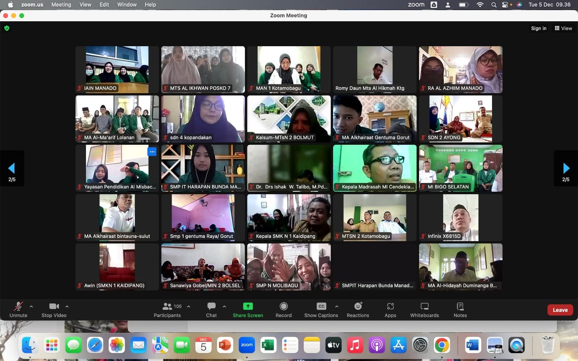Viewport: 578px width, 361px height.
Task: Open the View layout dropdown
Action: (x=563, y=28)
